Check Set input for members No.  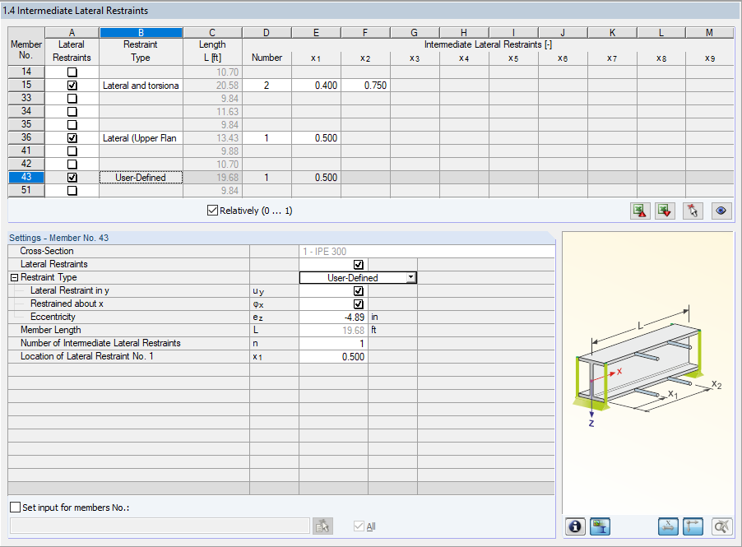tap(15, 508)
